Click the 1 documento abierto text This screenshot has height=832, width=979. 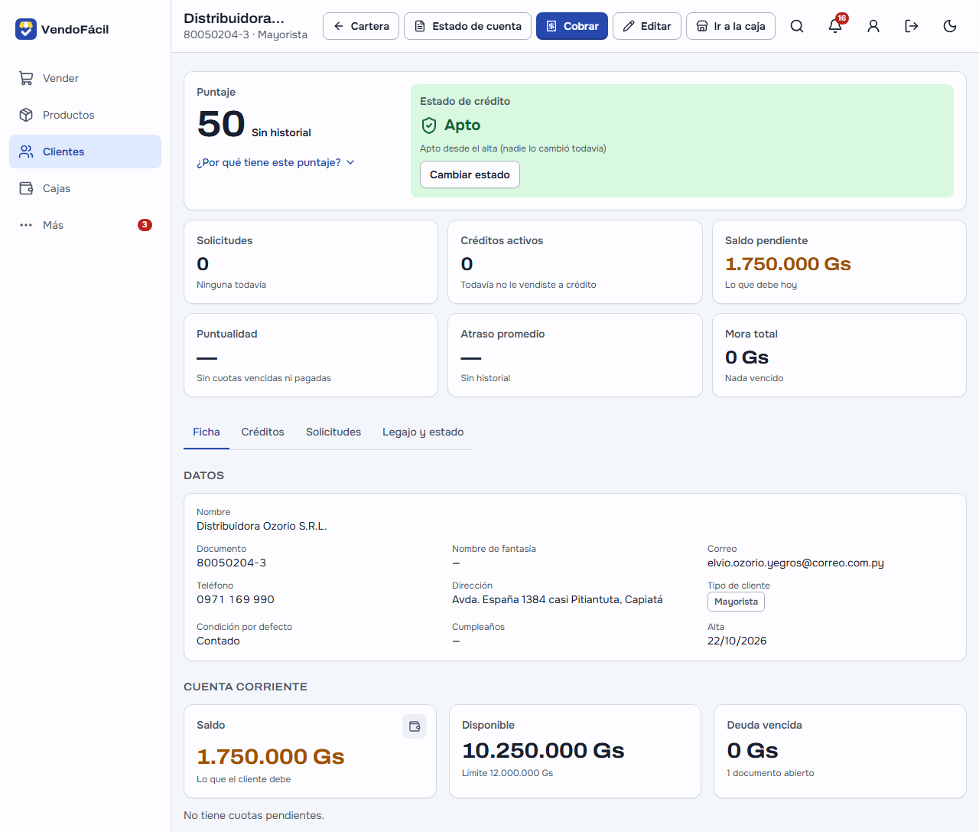pos(770,773)
